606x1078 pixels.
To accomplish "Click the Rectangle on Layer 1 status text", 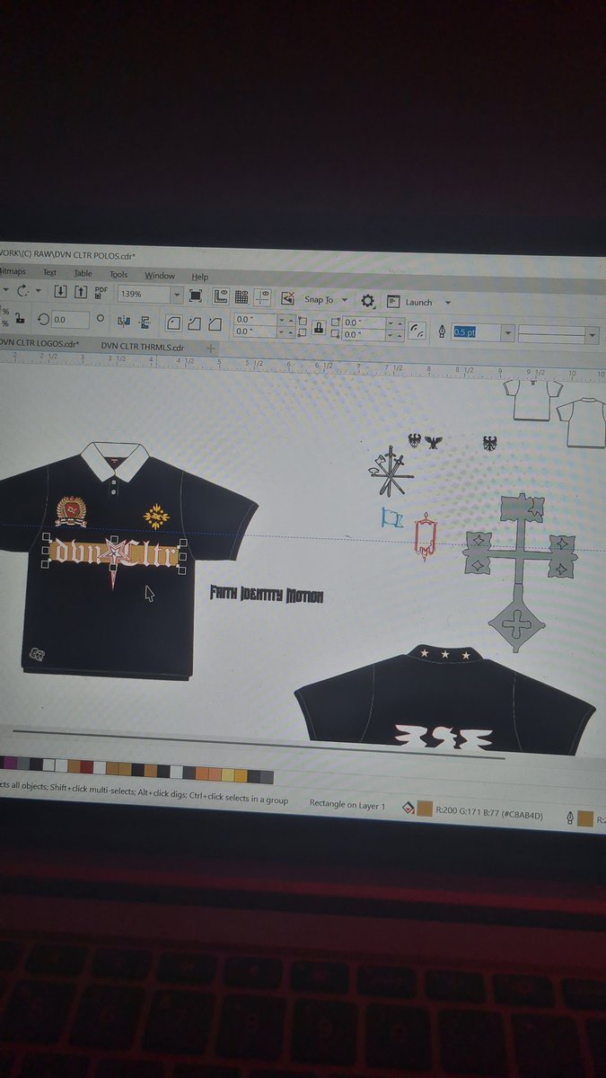I will coord(347,805).
